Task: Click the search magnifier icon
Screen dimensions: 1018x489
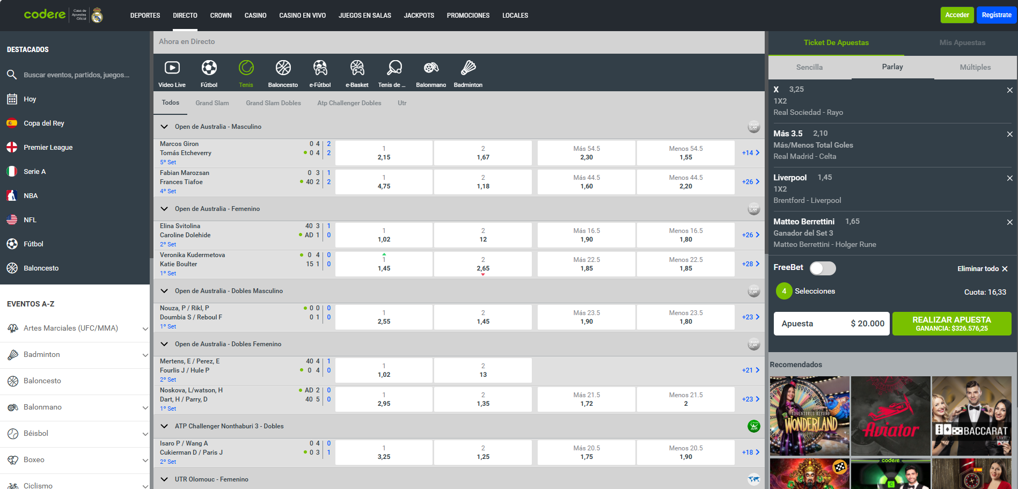Action: pos(12,75)
